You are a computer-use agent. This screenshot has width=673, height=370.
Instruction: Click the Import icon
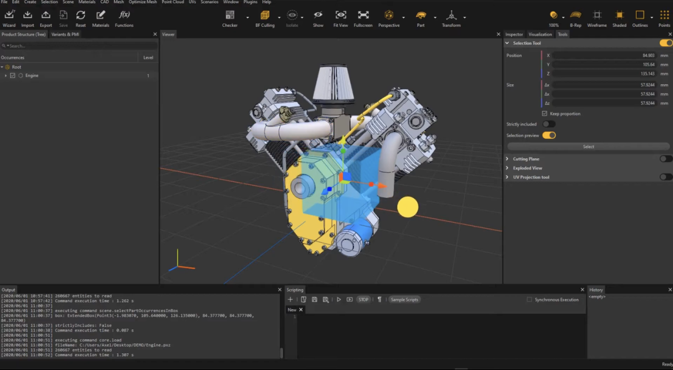click(27, 16)
